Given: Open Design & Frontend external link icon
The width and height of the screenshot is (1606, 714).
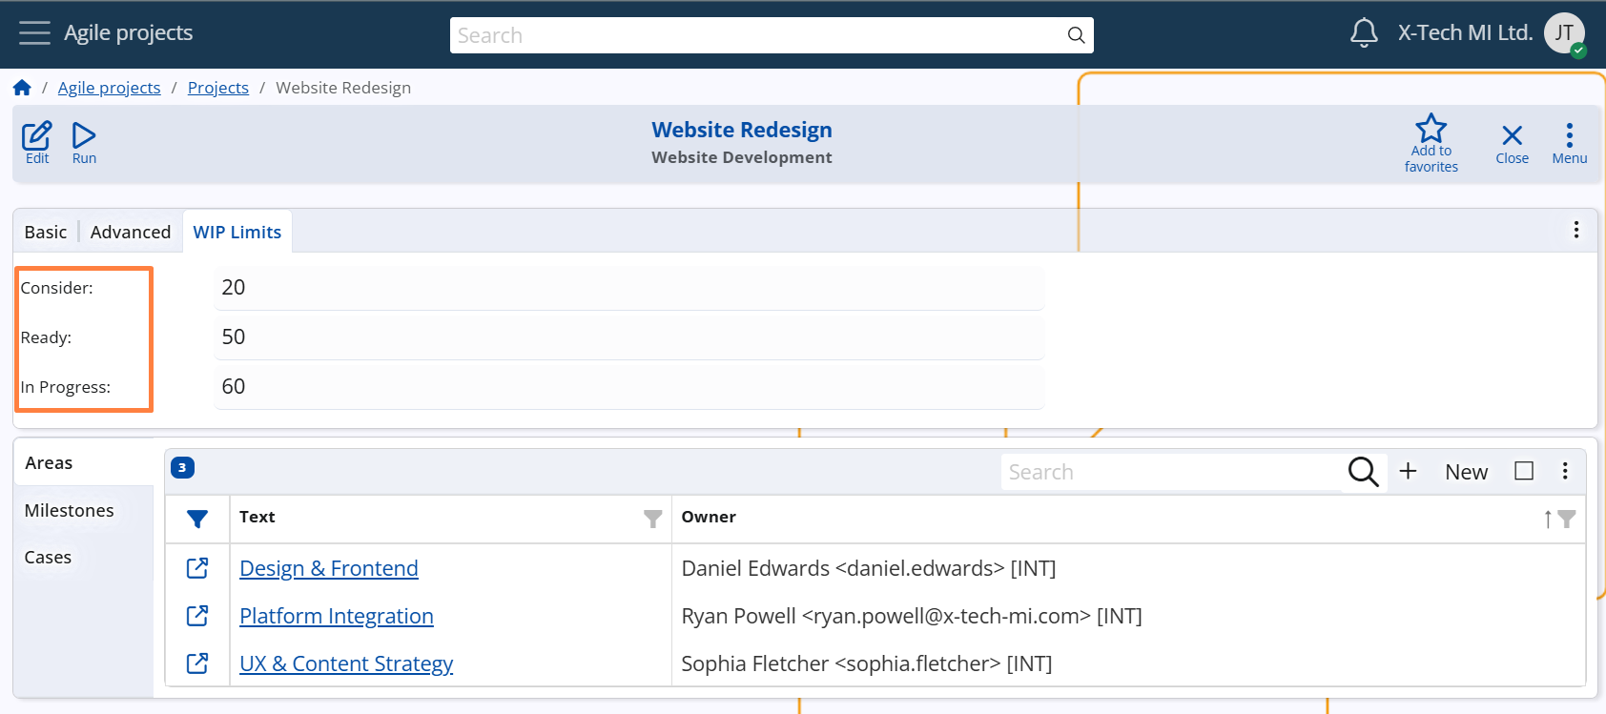Looking at the screenshot, I should pyautogui.click(x=197, y=568).
